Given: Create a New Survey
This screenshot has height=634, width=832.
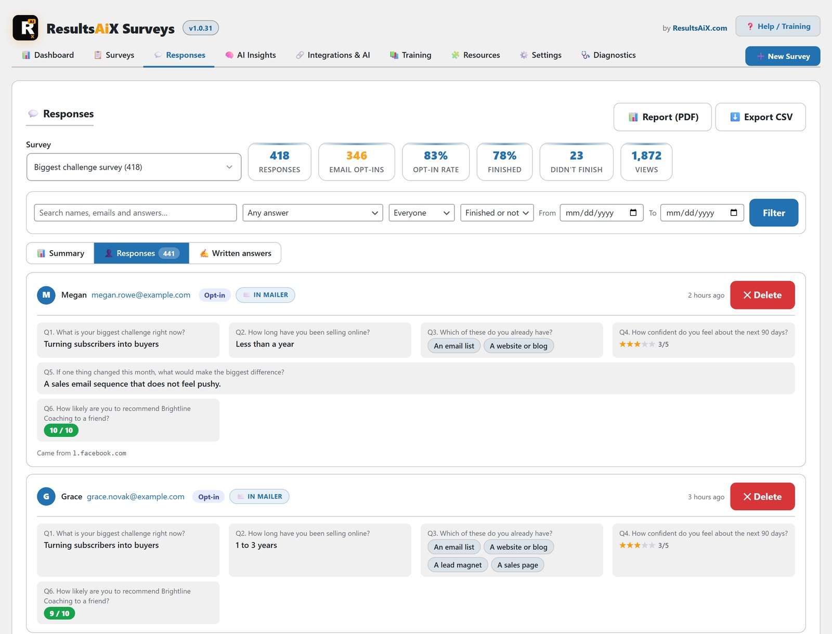Looking at the screenshot, I should point(783,56).
